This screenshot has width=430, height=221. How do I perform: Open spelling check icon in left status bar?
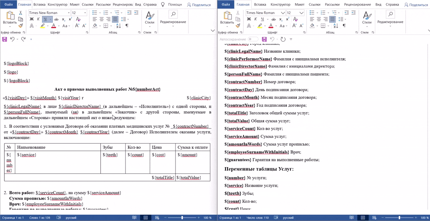coord(58,217)
